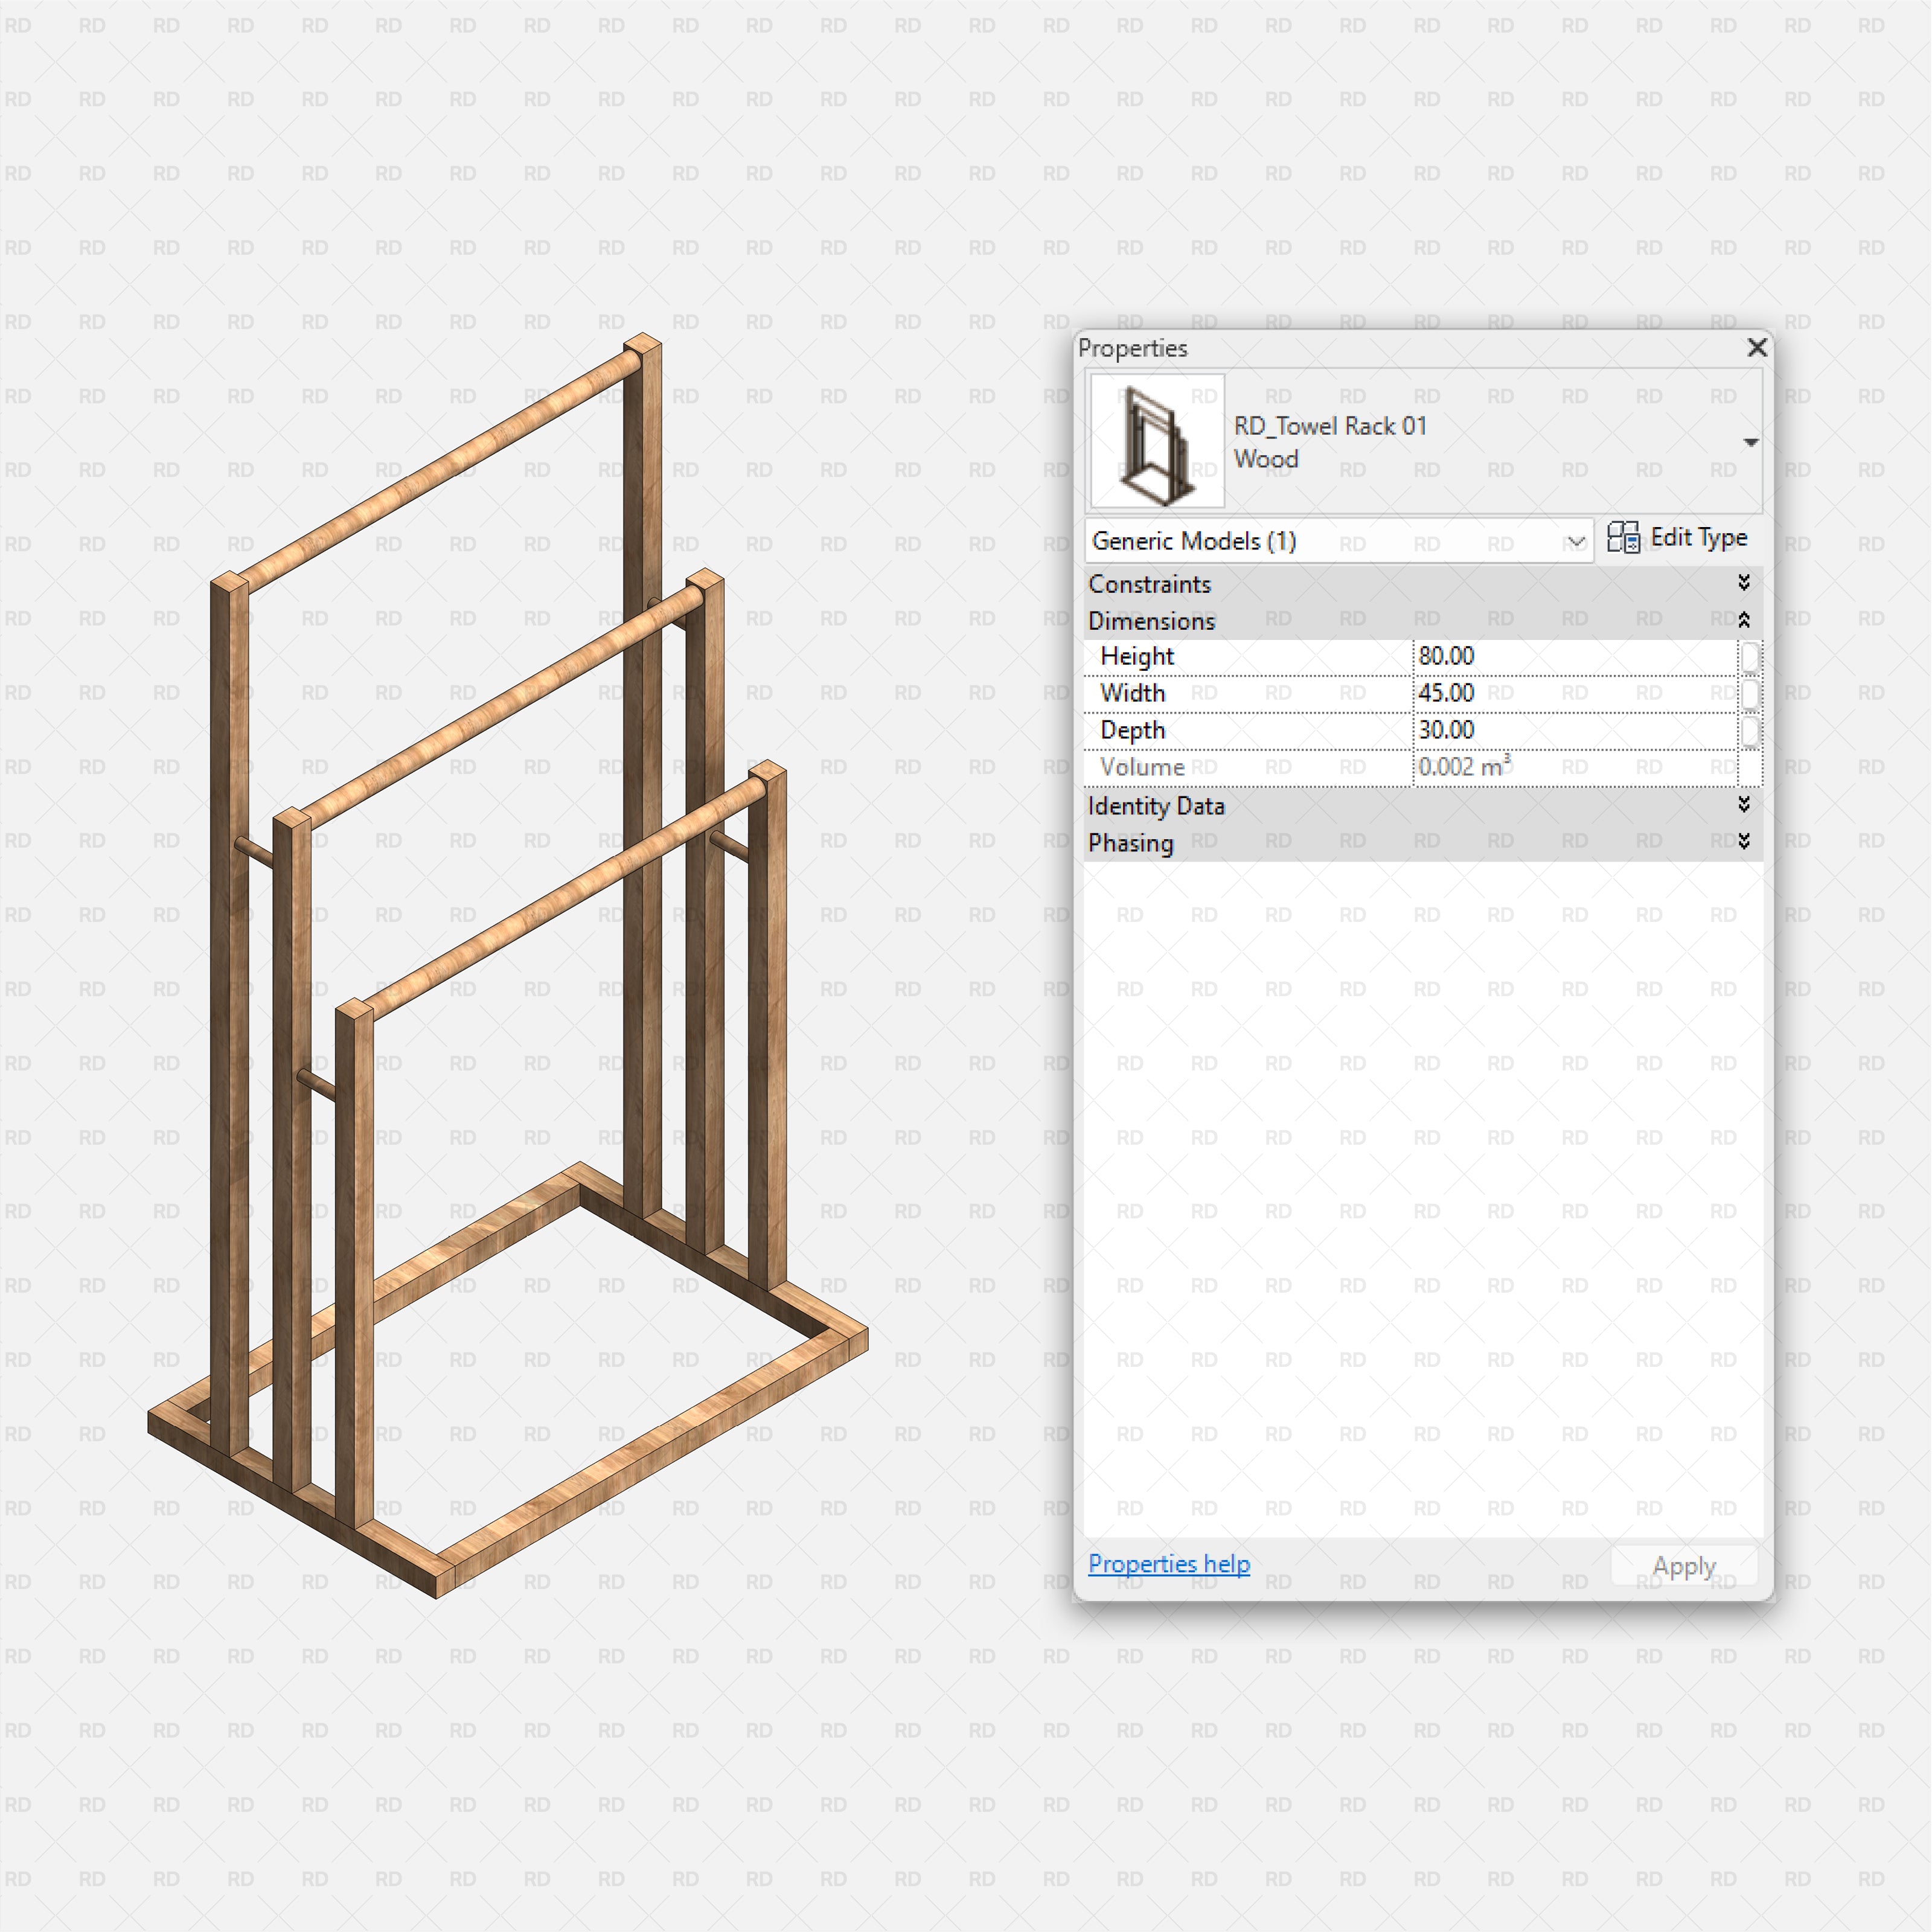Expand the Constraints section
Screen dimensions: 1932x1932
point(1744,583)
